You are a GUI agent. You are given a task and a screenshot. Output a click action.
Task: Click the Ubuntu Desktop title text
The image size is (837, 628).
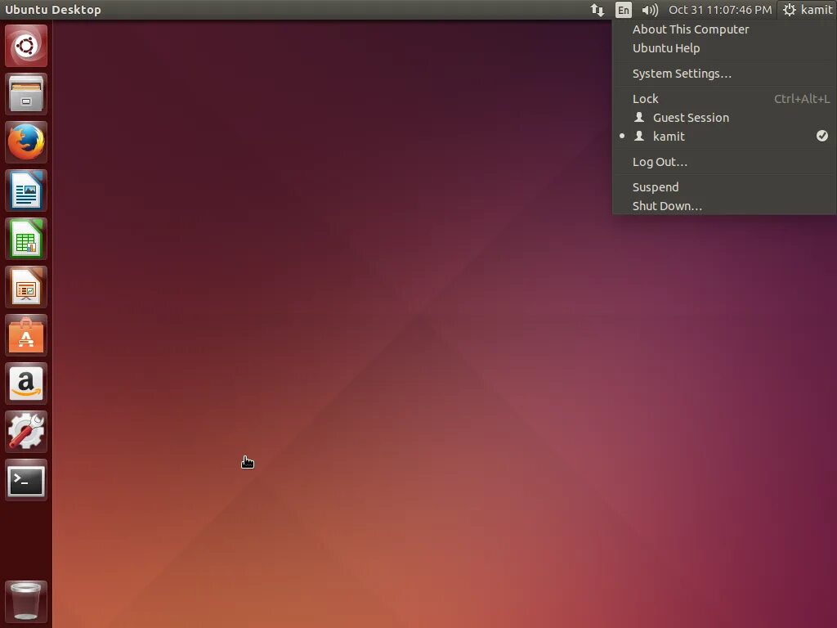click(53, 10)
